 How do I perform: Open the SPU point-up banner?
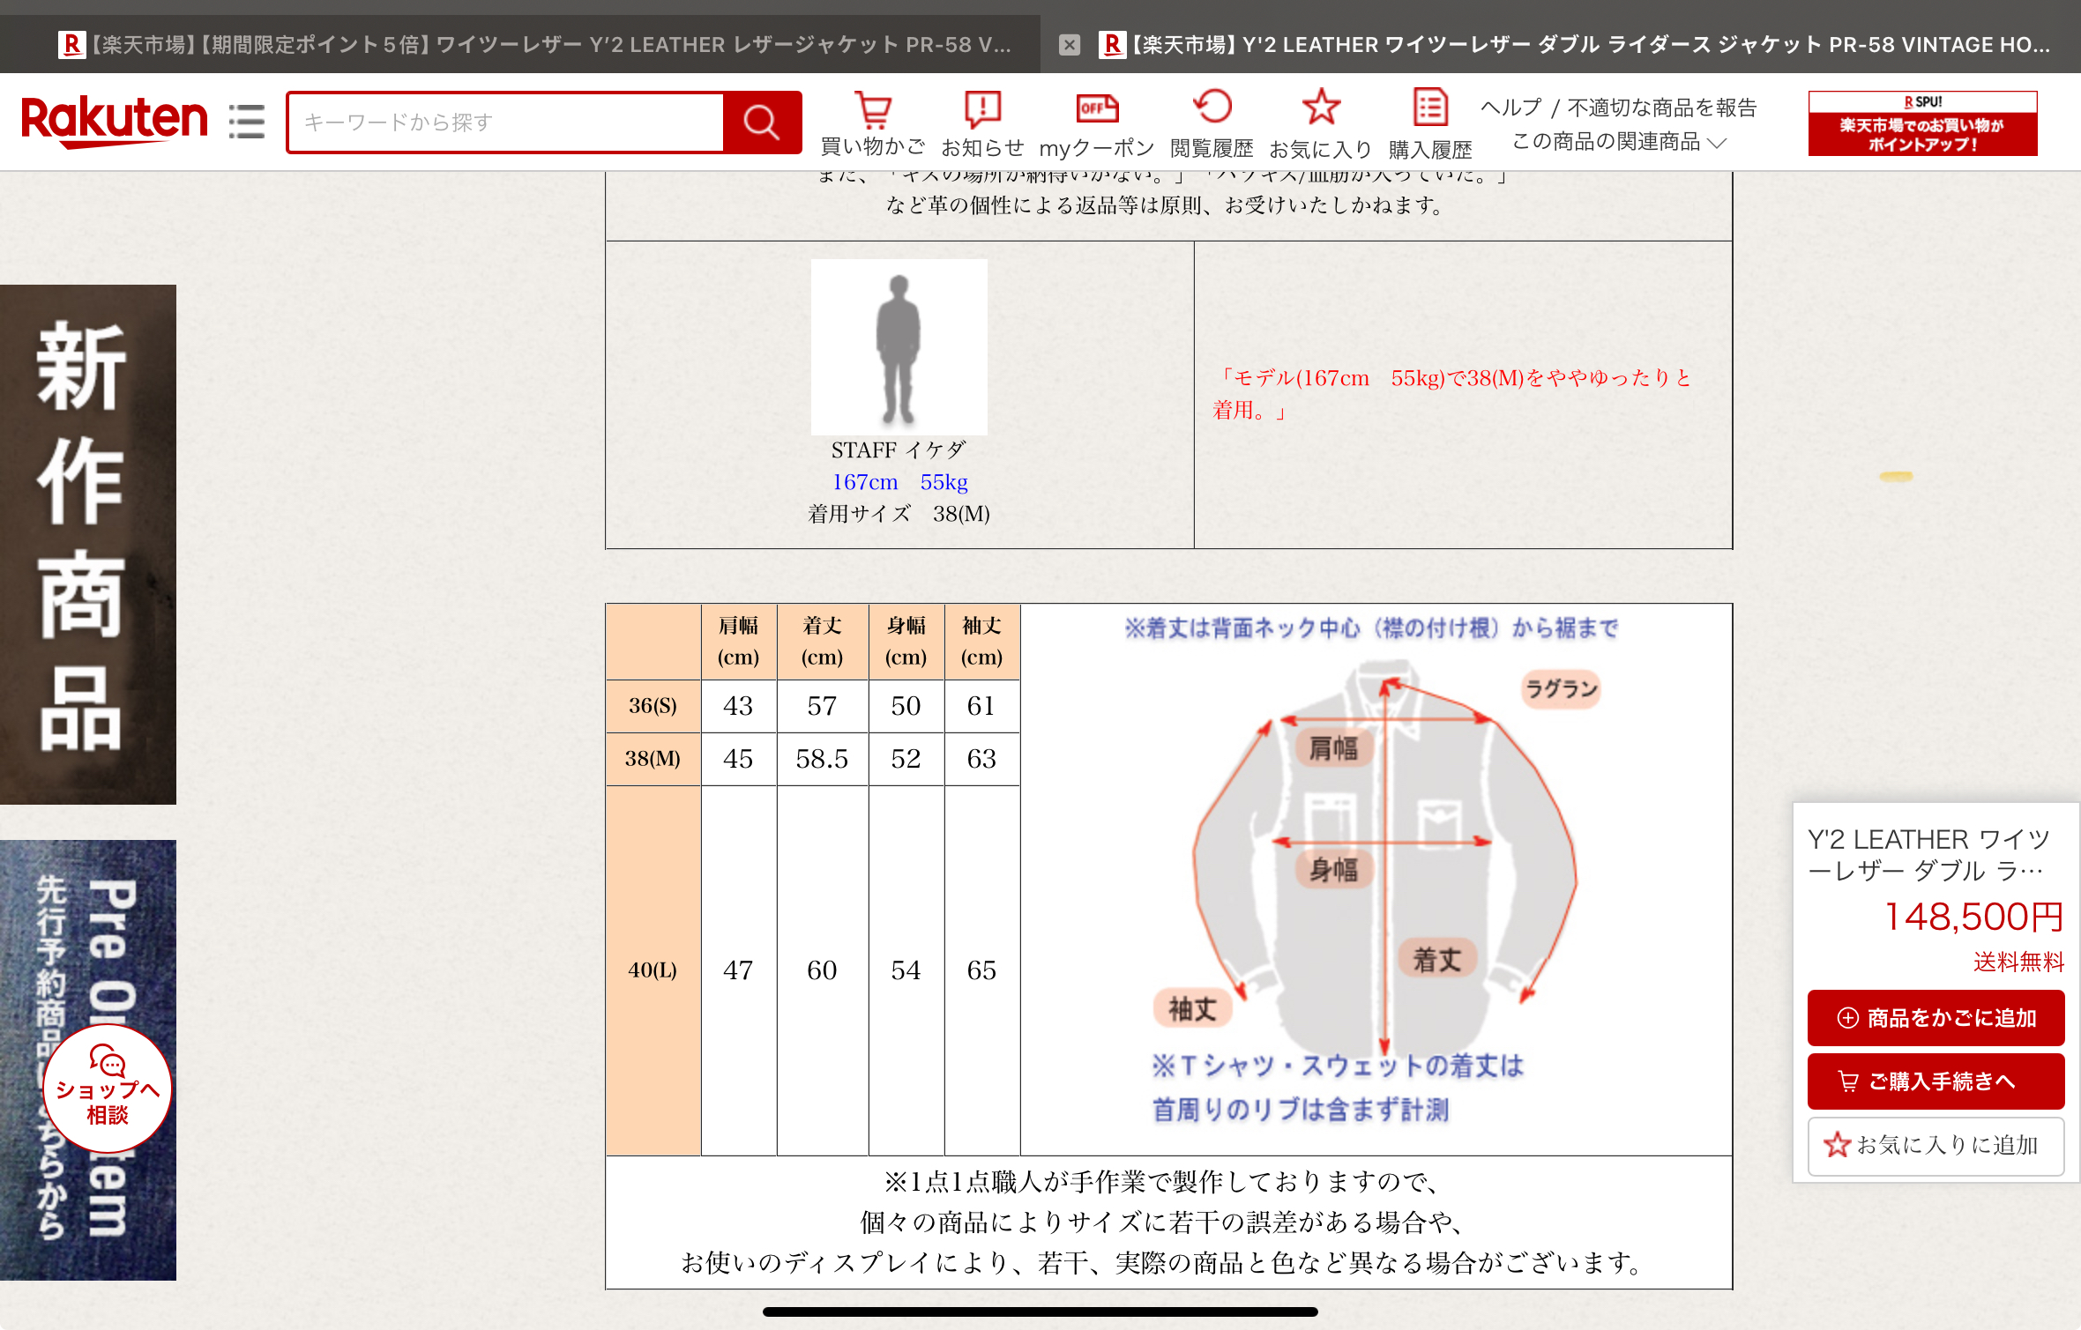point(1922,123)
